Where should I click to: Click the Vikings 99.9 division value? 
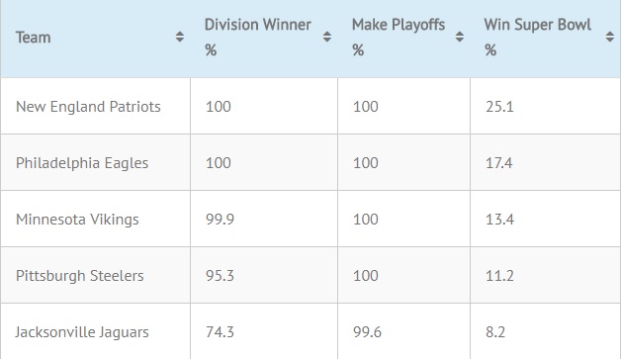coord(220,220)
